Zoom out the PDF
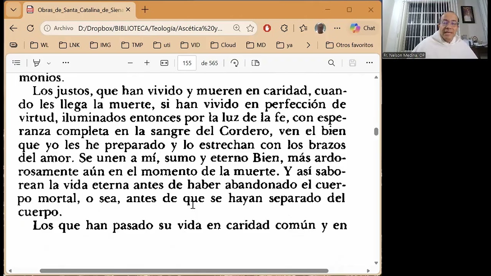The height and width of the screenshot is (276, 491). click(x=130, y=63)
